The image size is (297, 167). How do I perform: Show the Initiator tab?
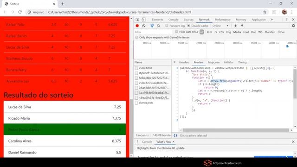tap(229, 62)
